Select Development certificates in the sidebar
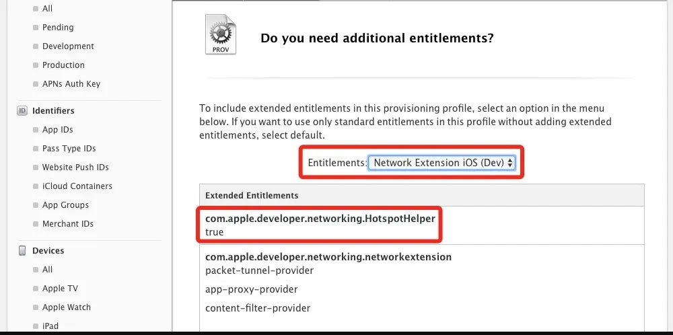Screen dimensions: 673x335 68,46
